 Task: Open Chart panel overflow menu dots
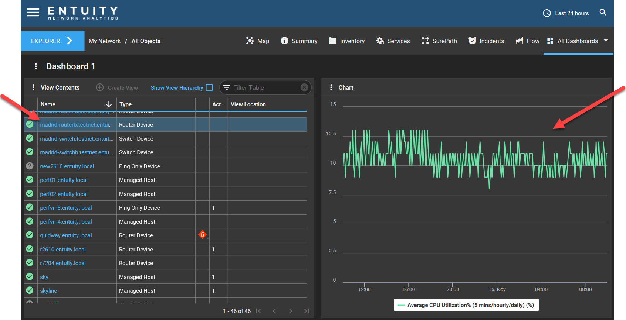coord(331,87)
